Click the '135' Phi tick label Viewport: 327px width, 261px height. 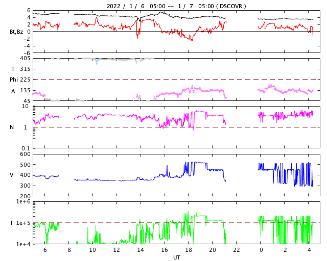point(25,90)
